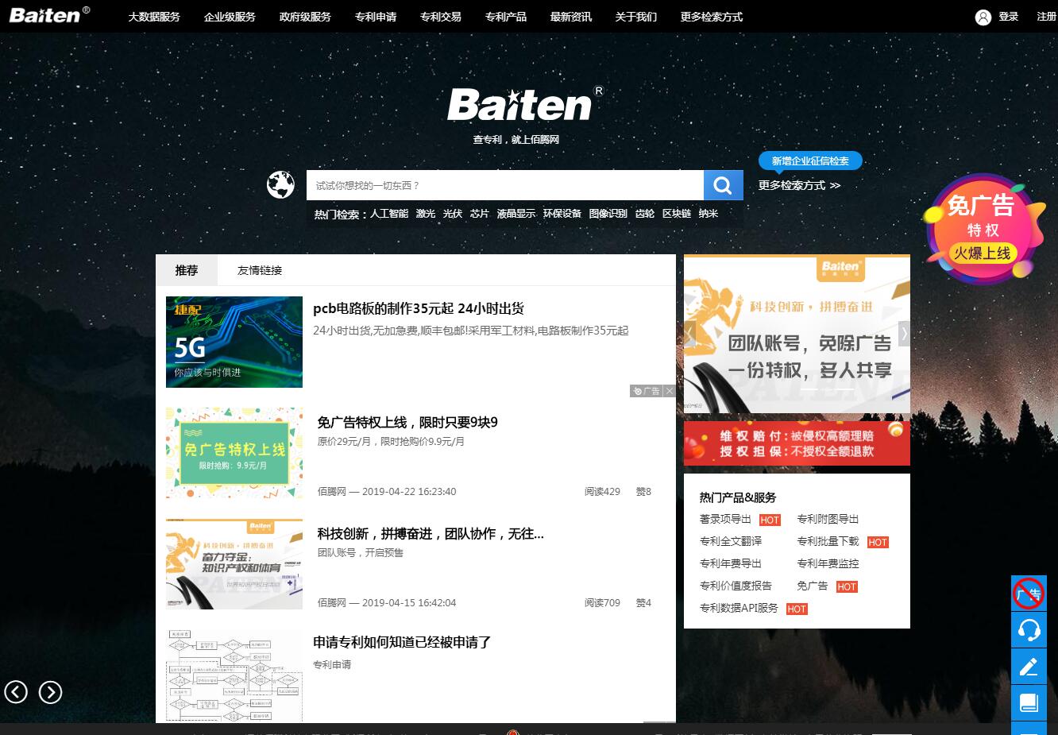Screen dimensions: 1058x735
Task: Switch to the 友情链接 tab
Action: pos(260,270)
